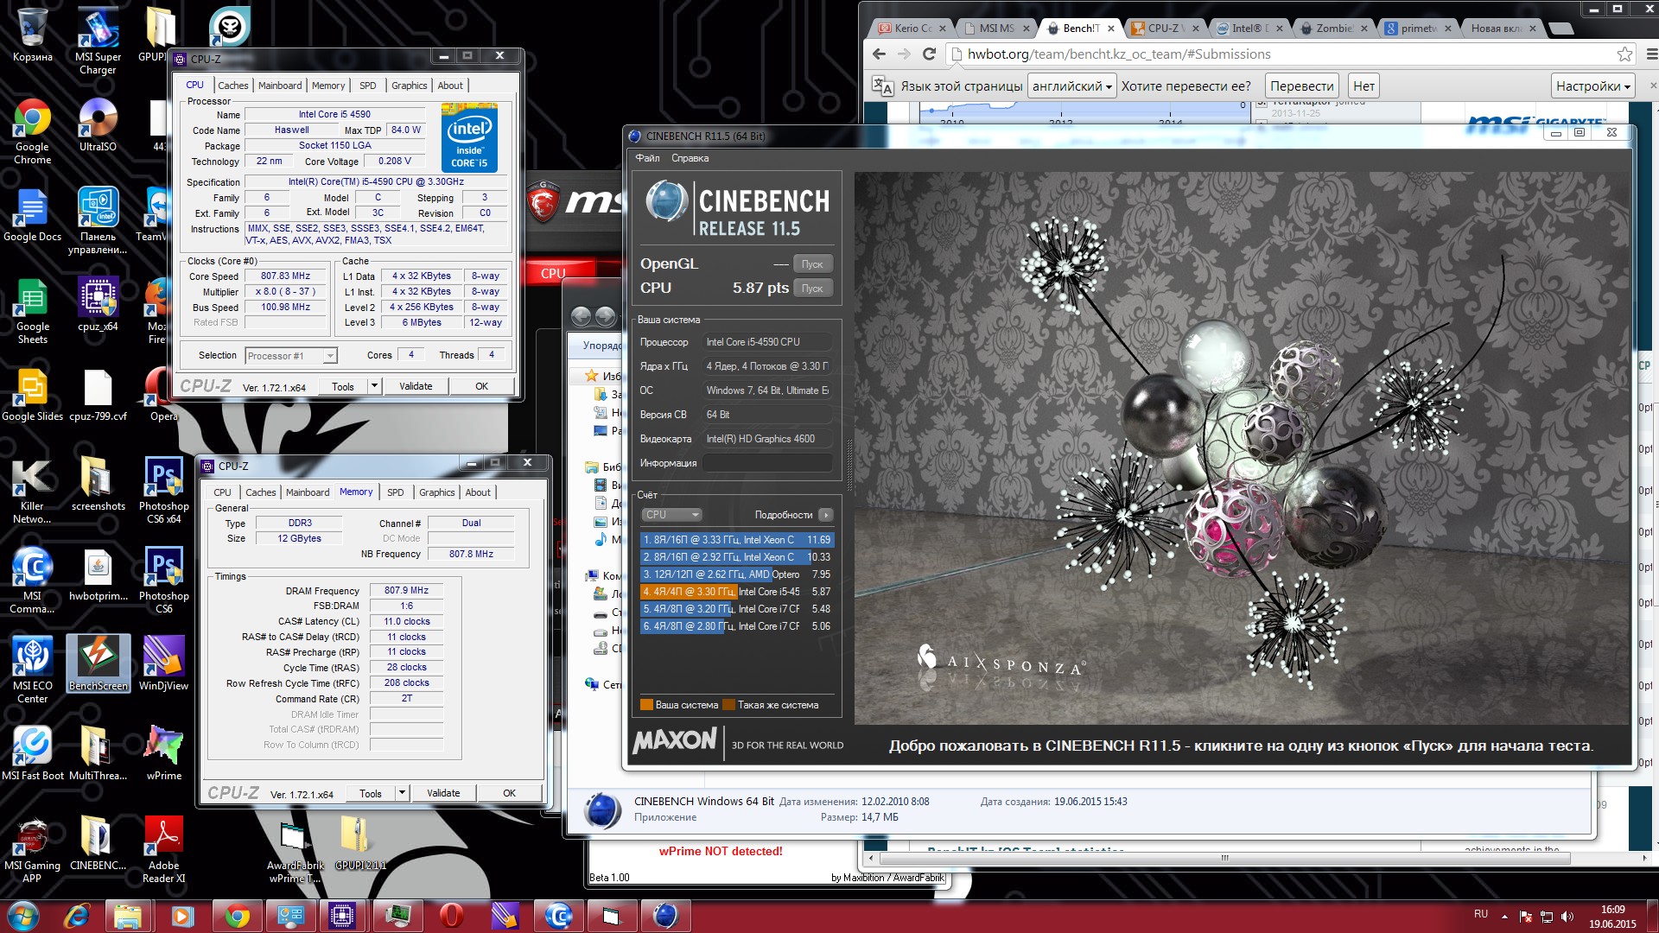
Task: Open Настройки dropdown in translate bar
Action: (1593, 86)
